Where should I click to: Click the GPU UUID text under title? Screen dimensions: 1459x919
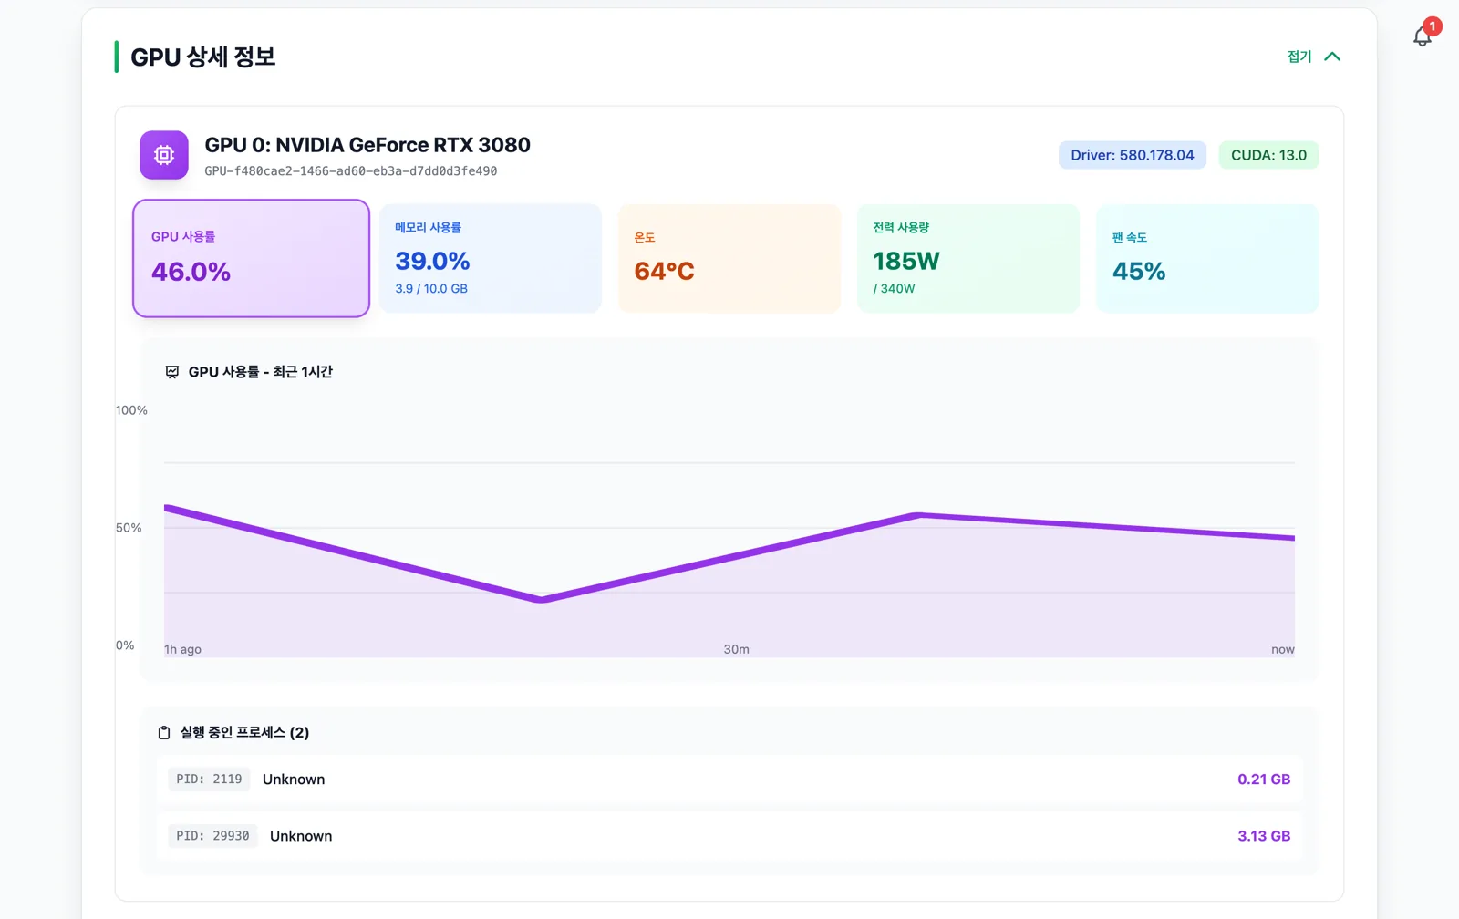tap(351, 171)
